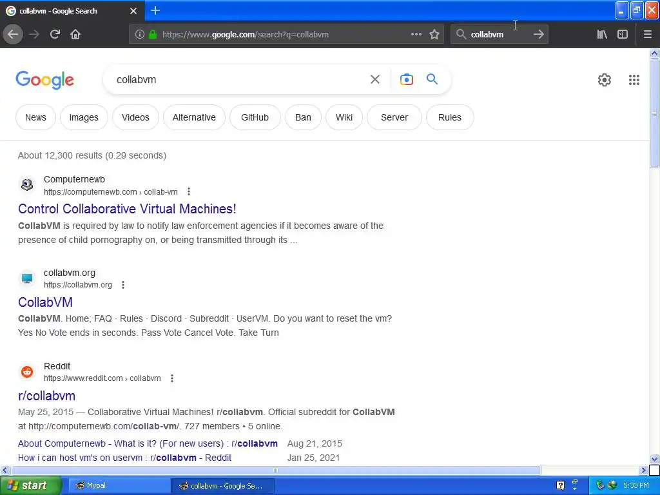Search by image using camera icon

[x=406, y=79]
